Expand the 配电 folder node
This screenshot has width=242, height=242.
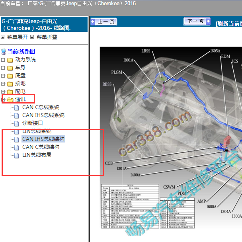3,92
